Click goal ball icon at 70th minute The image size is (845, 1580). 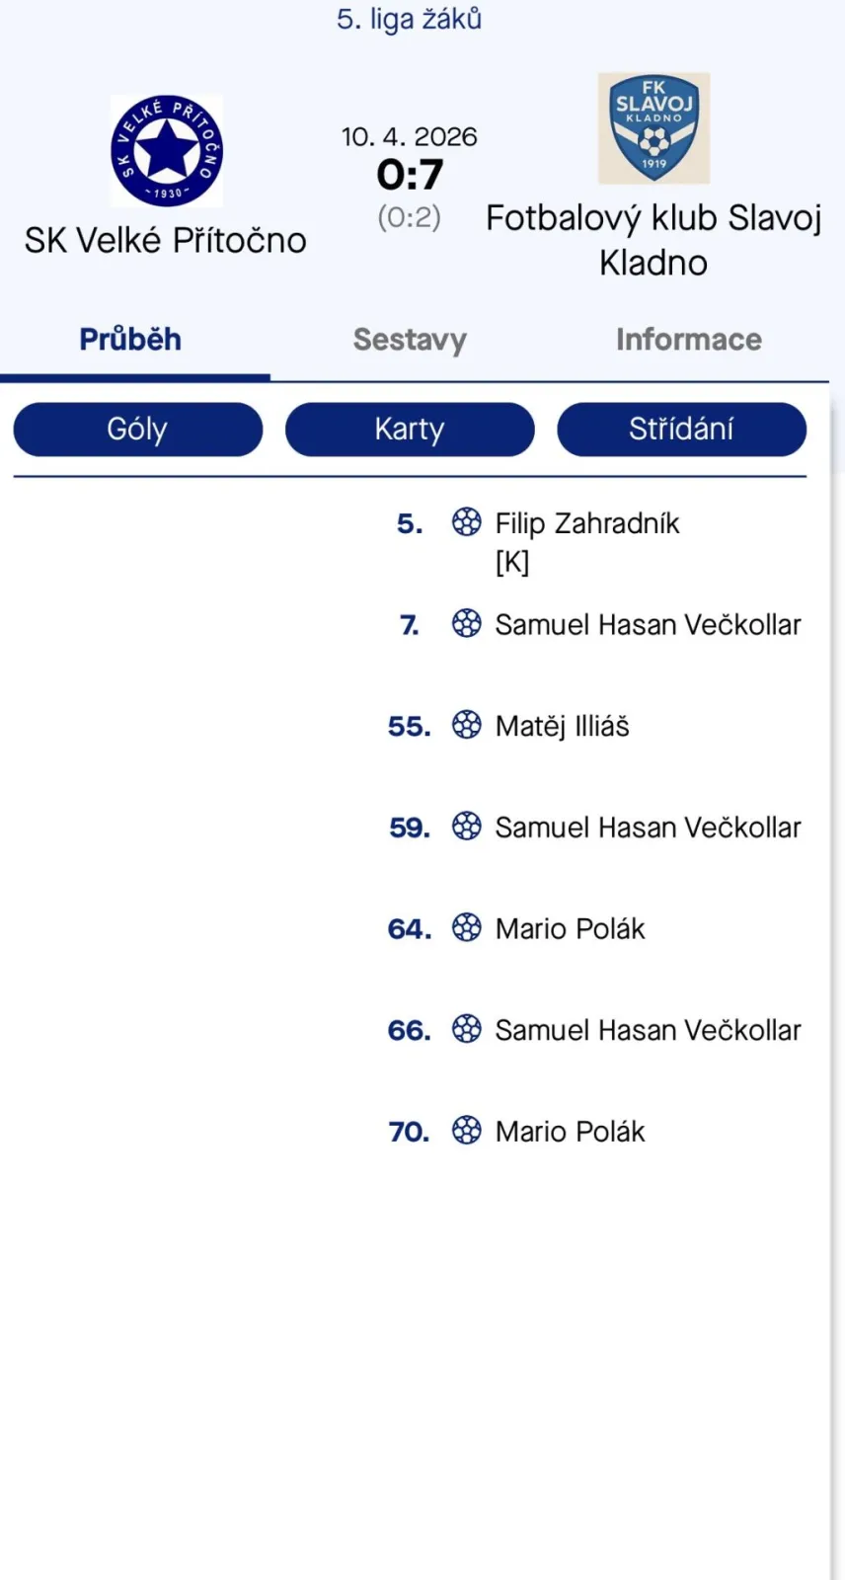(x=466, y=1130)
